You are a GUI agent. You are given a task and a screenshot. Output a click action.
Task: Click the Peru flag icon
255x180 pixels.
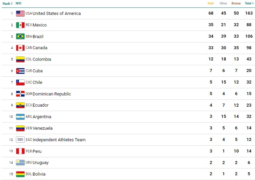(20, 151)
